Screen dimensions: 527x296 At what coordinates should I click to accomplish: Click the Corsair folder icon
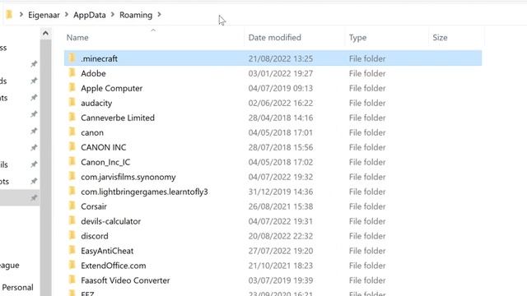point(72,206)
